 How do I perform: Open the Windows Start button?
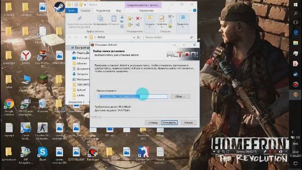click(x=296, y=4)
